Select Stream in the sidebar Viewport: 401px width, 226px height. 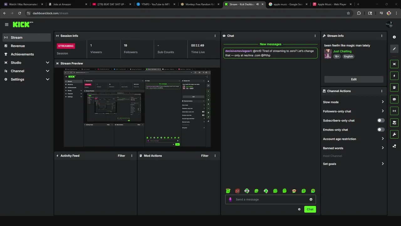click(x=27, y=37)
